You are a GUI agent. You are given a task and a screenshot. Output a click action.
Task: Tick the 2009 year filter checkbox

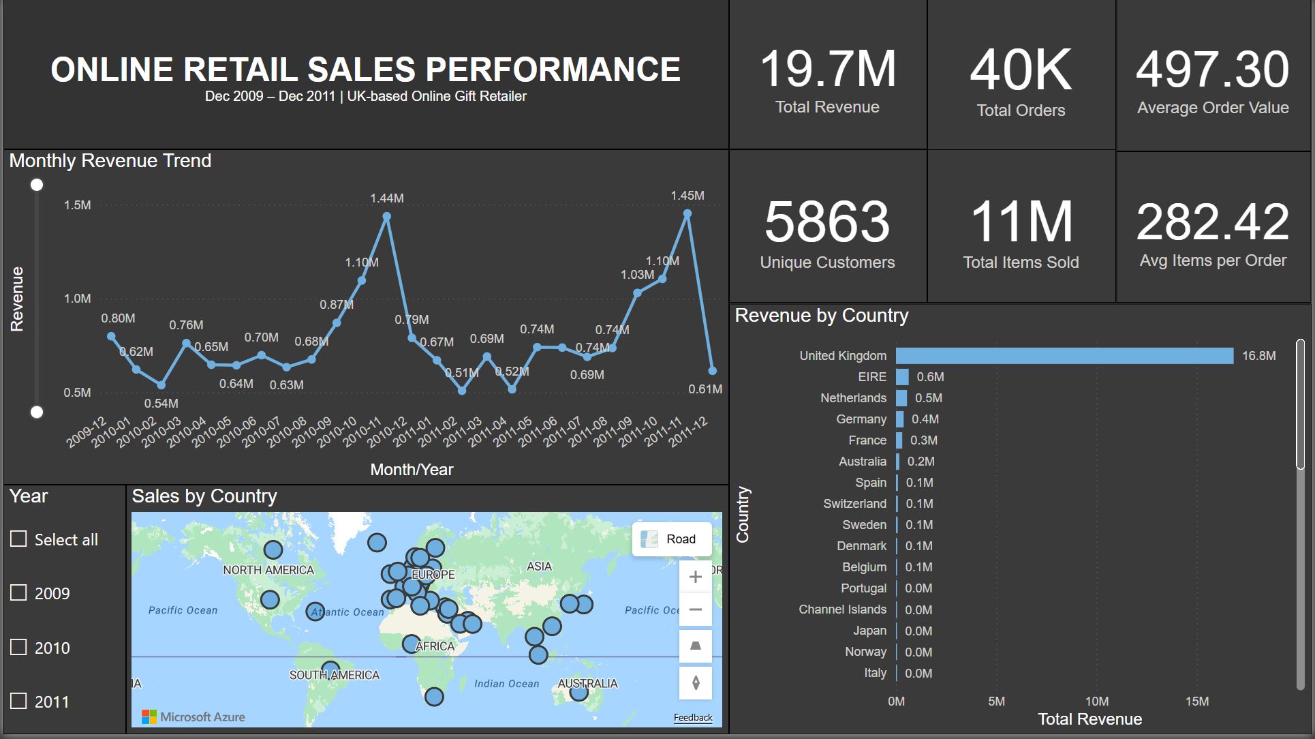(18, 593)
